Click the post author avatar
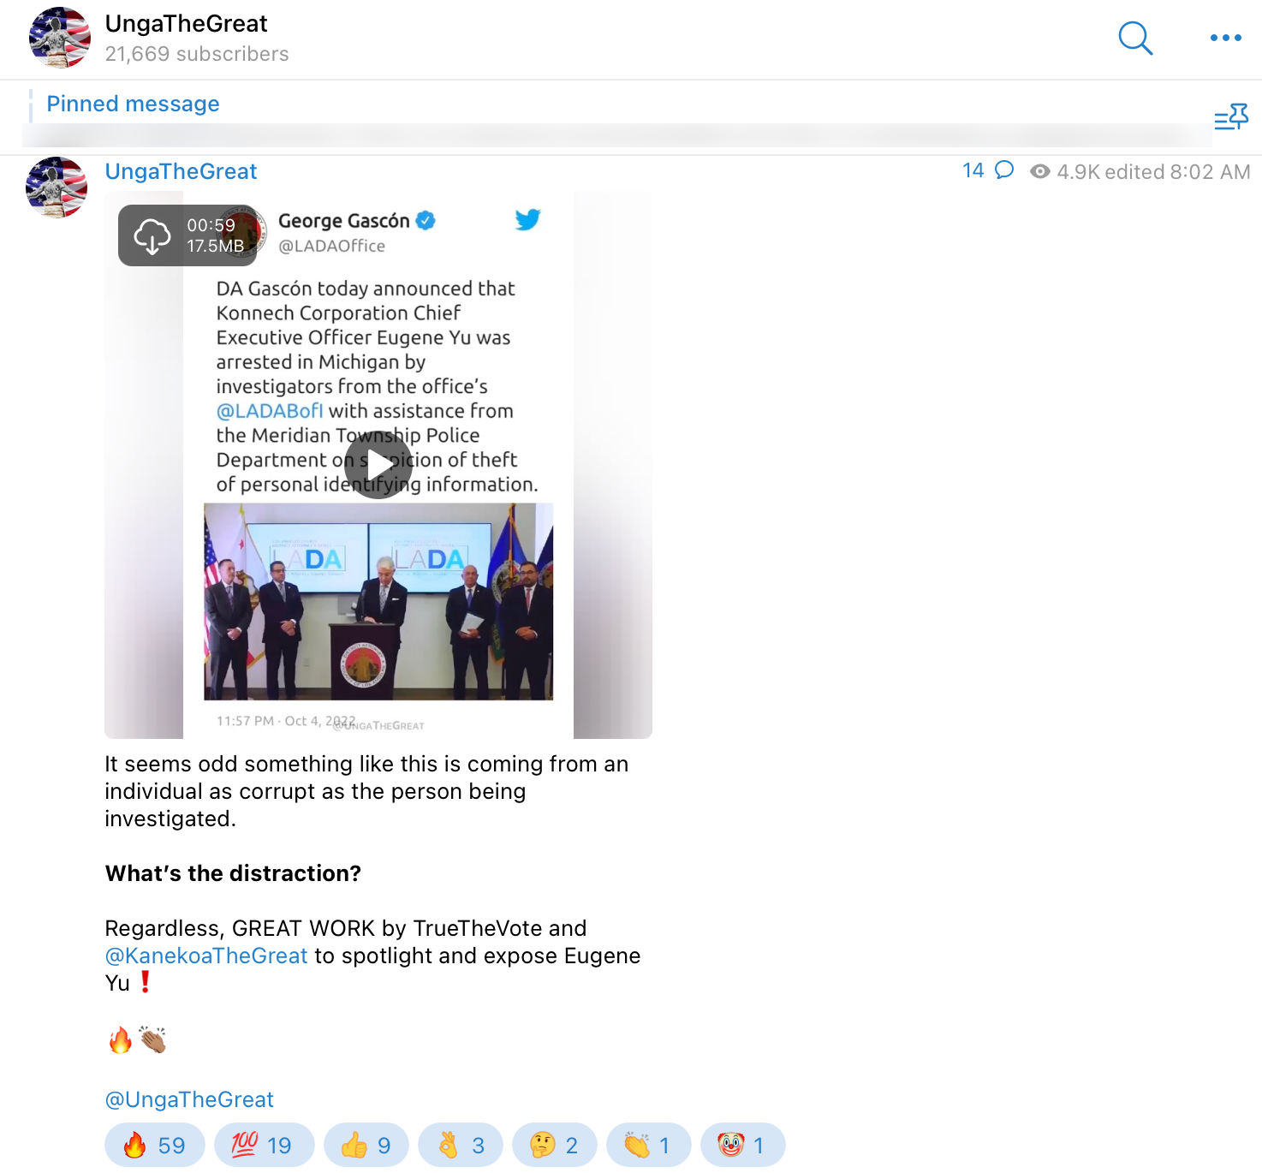This screenshot has height=1173, width=1262. 57,188
